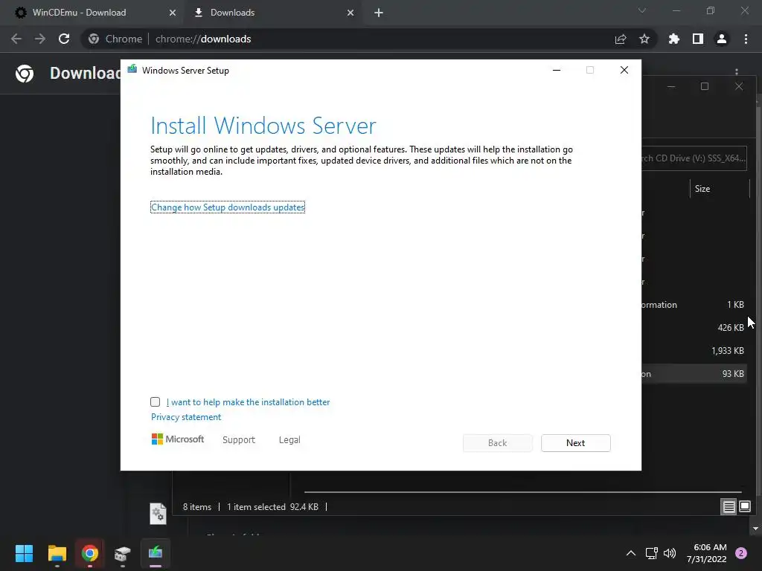Minimize the Windows Server Setup window
The image size is (762, 571).
[557, 70]
